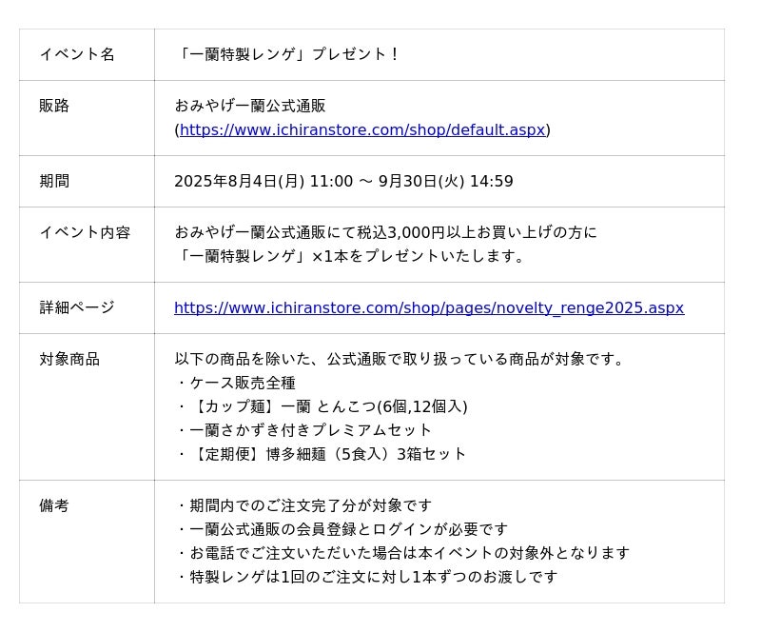Image resolution: width=761 pixels, height=632 pixels.
Task: Click the 税込3,000円以上お買い上げ line
Action: [385, 232]
